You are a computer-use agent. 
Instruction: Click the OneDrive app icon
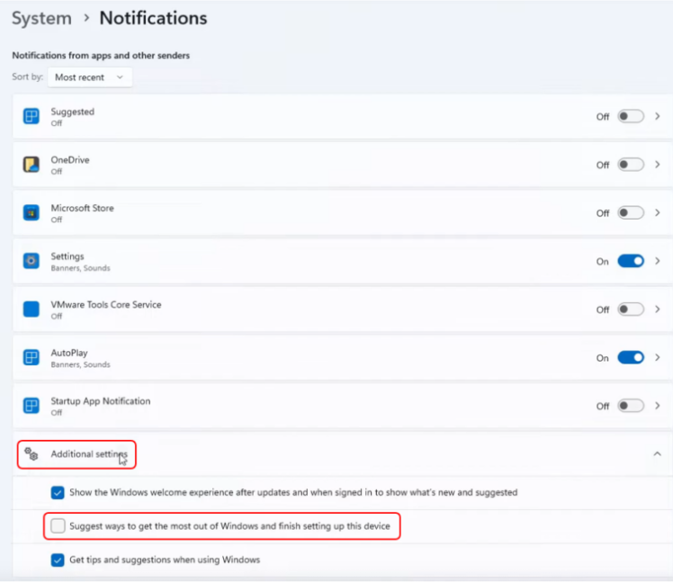click(x=31, y=165)
